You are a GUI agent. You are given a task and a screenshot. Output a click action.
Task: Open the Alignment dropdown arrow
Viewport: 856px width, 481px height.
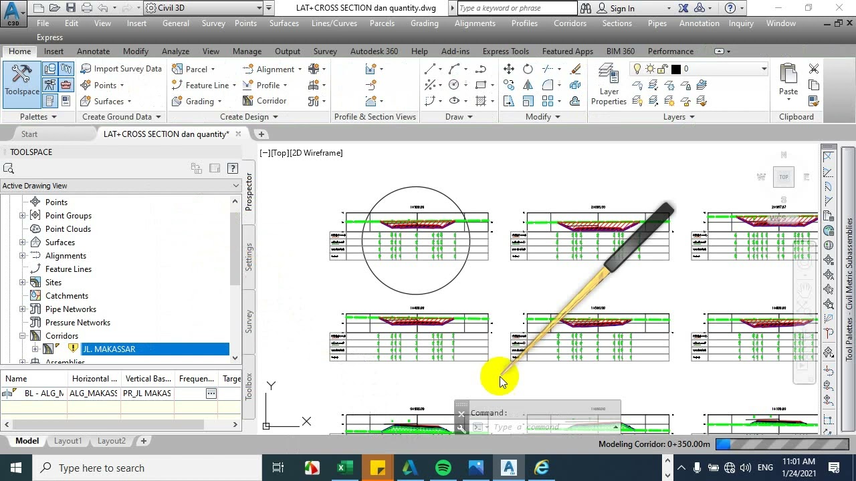pyautogui.click(x=300, y=69)
